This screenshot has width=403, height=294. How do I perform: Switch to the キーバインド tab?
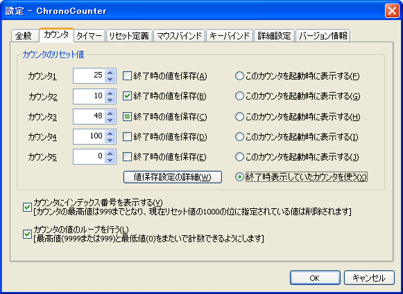230,36
